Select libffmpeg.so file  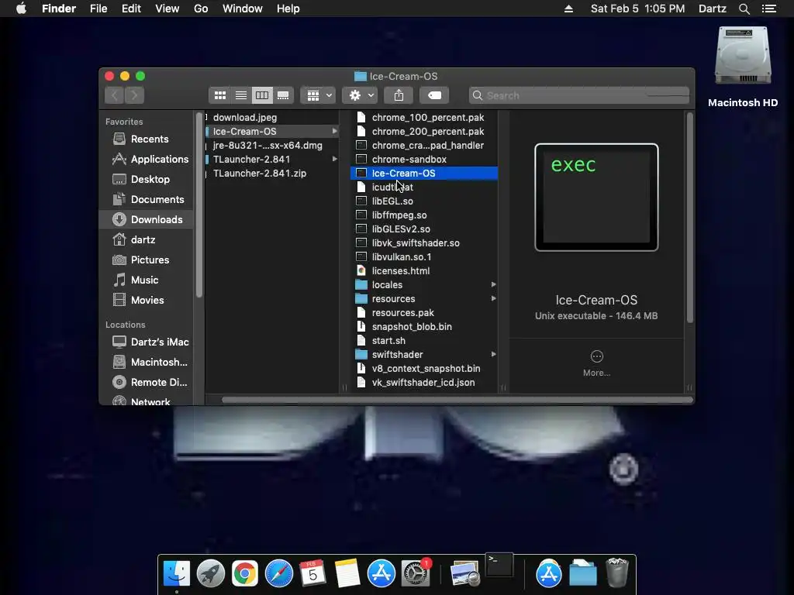point(424,215)
